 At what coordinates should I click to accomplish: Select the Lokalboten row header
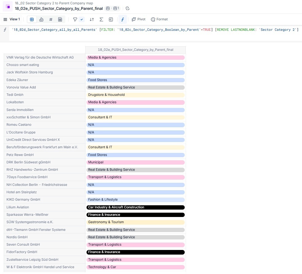point(45,102)
